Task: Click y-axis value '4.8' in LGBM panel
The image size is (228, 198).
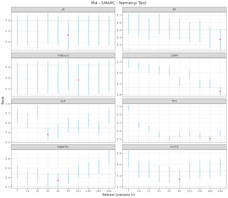Action: pos(119,95)
